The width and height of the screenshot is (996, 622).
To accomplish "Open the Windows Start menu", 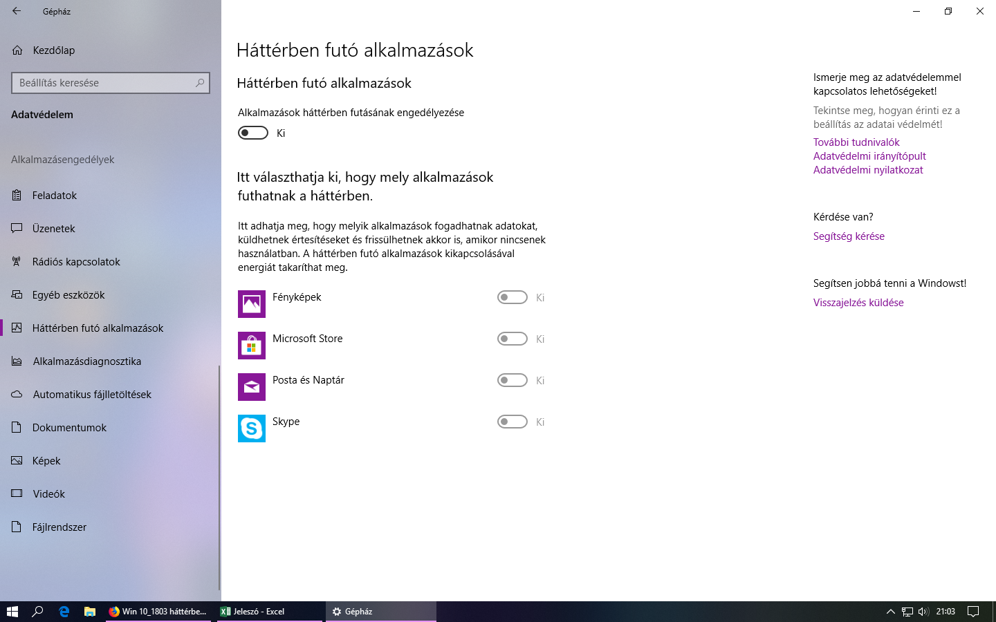I will coord(12,612).
